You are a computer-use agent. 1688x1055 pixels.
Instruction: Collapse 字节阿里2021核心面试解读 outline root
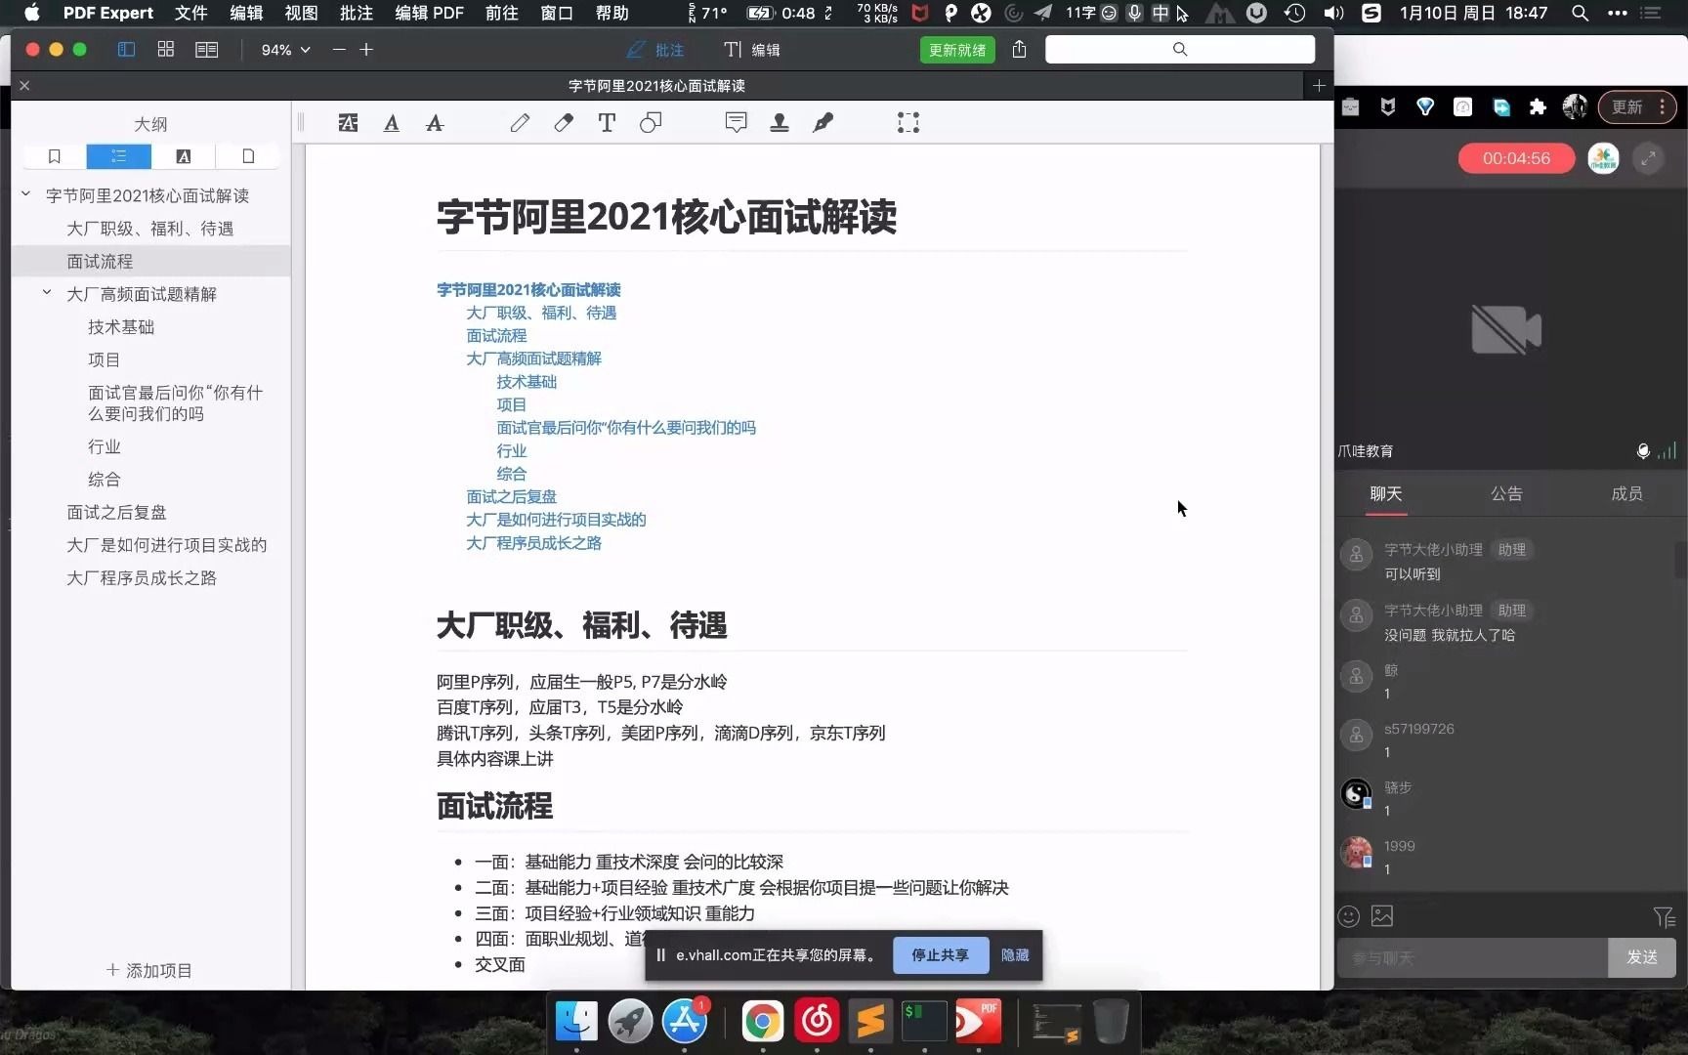tap(26, 194)
